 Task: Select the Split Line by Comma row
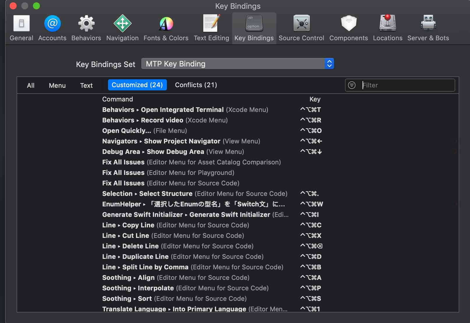pyautogui.click(x=238, y=267)
